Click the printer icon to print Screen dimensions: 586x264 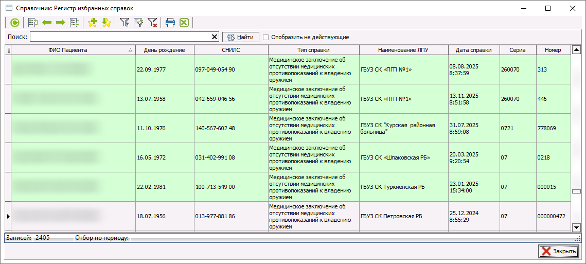170,23
